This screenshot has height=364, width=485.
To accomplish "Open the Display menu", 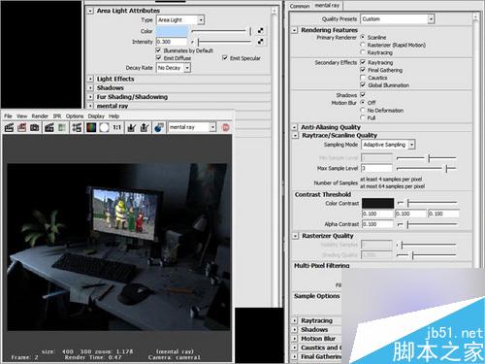I will [x=96, y=116].
